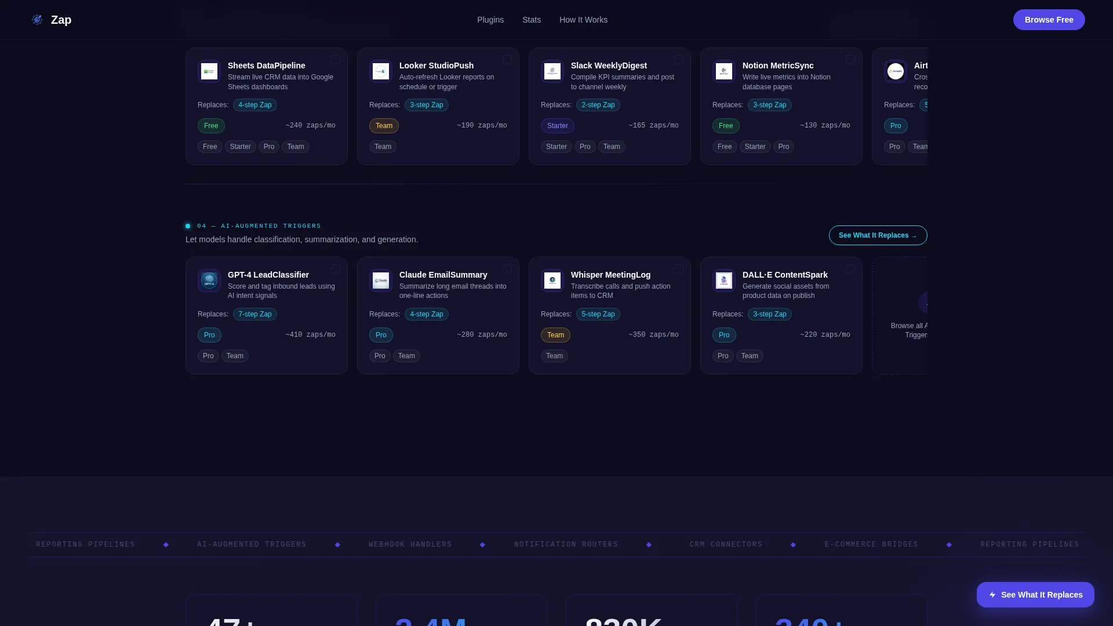This screenshot has width=1113, height=626.
Task: Click the 4-step Zap badge on Claude EmailSummary
Action: [427, 314]
